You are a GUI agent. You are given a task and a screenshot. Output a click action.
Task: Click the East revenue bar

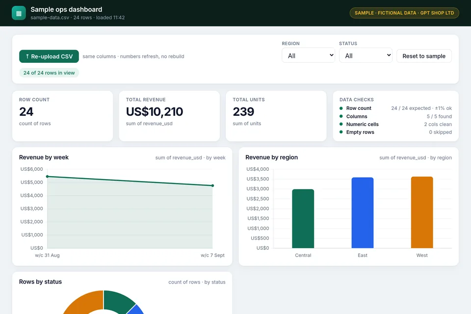point(362,213)
